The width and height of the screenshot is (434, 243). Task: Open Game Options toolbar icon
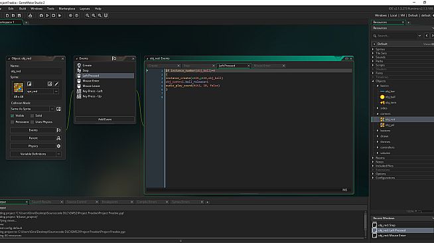(70, 15)
